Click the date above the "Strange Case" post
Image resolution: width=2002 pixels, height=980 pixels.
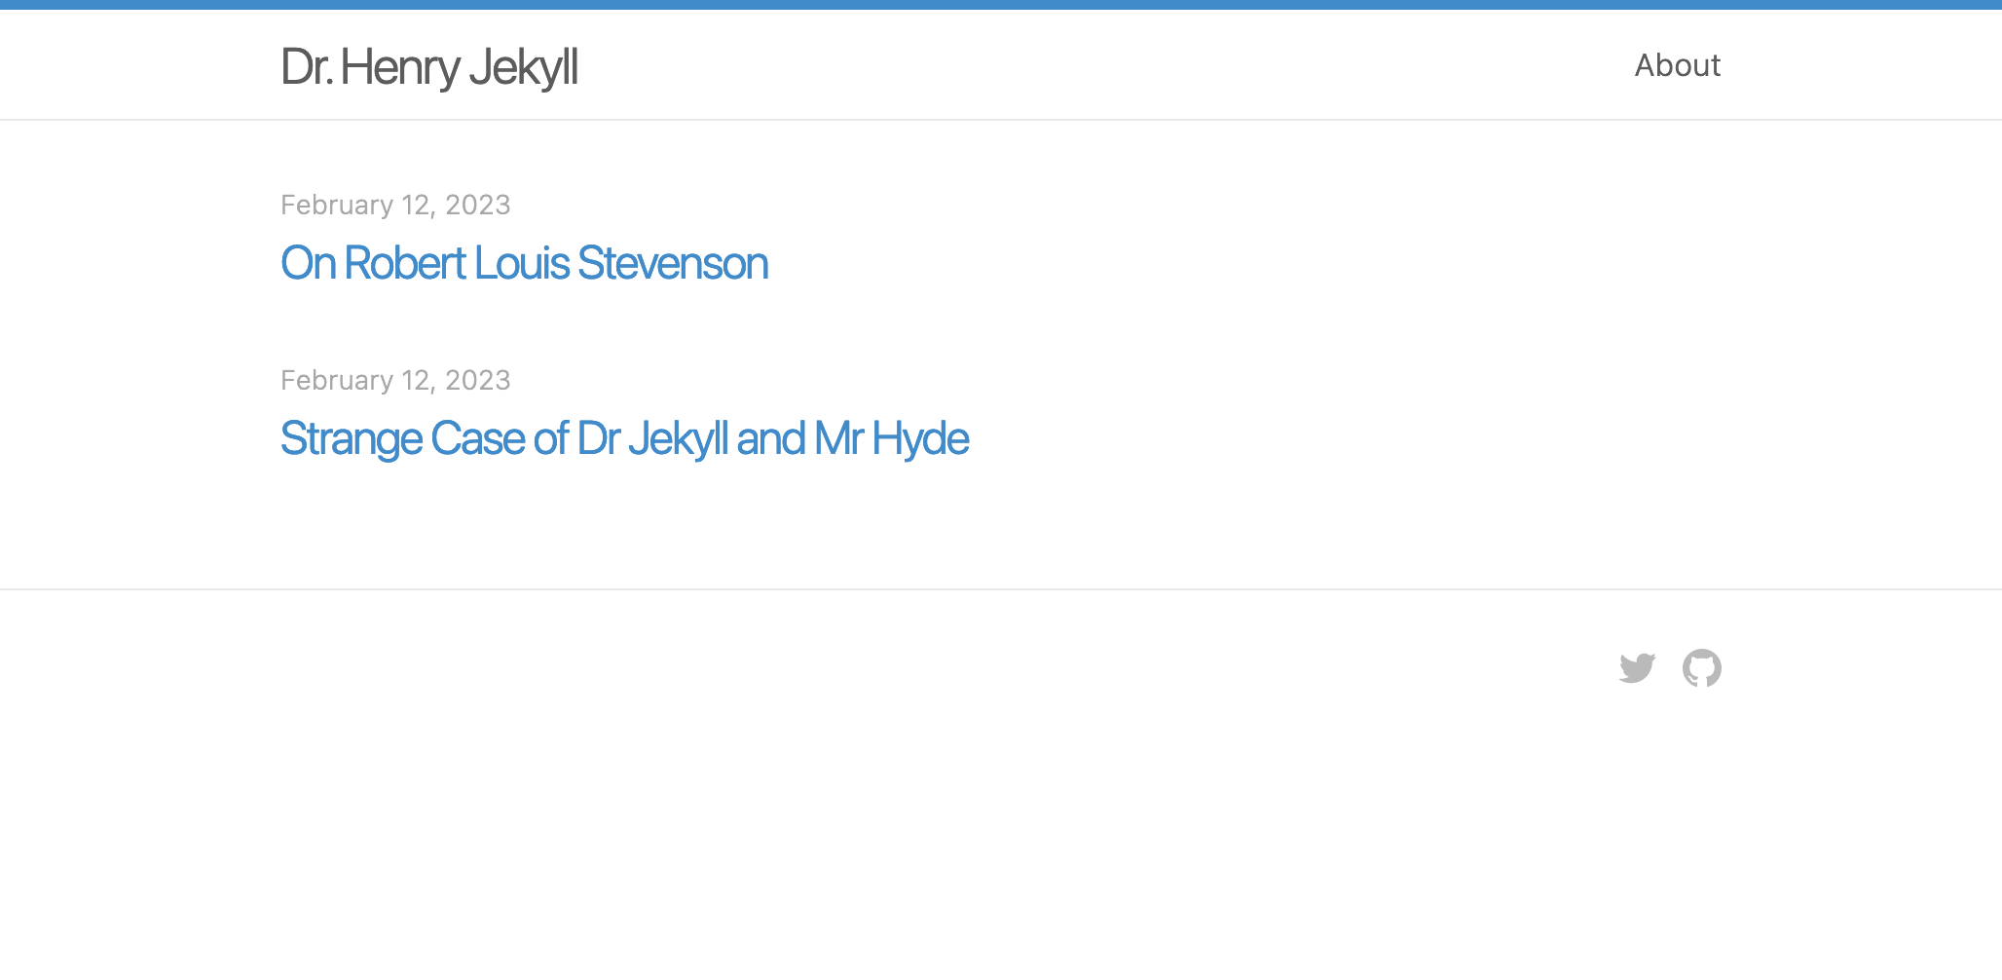tap(395, 380)
